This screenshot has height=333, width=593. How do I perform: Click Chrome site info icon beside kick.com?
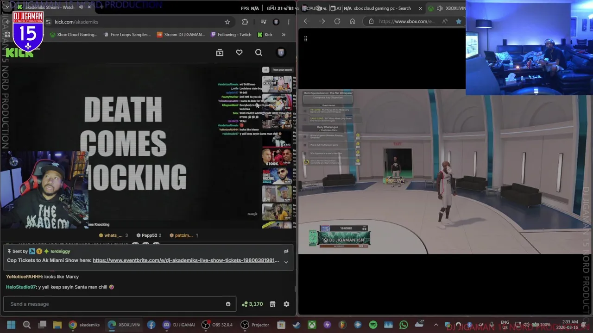[48, 22]
